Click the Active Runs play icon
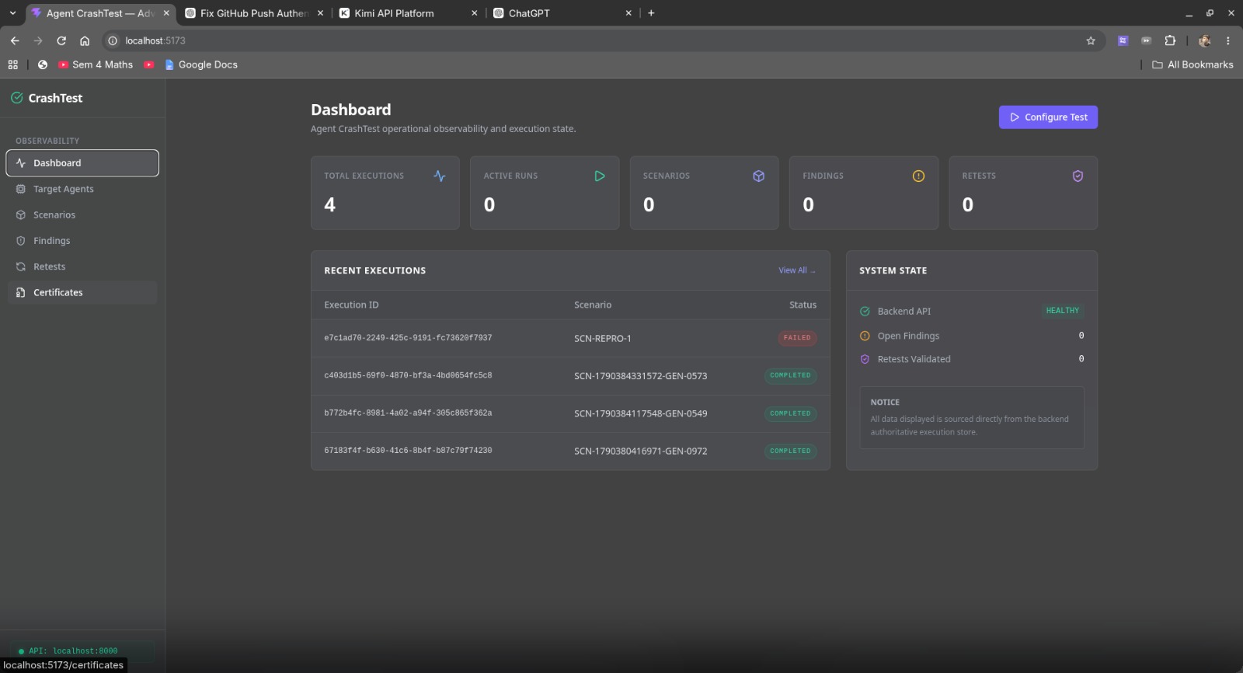 600,176
